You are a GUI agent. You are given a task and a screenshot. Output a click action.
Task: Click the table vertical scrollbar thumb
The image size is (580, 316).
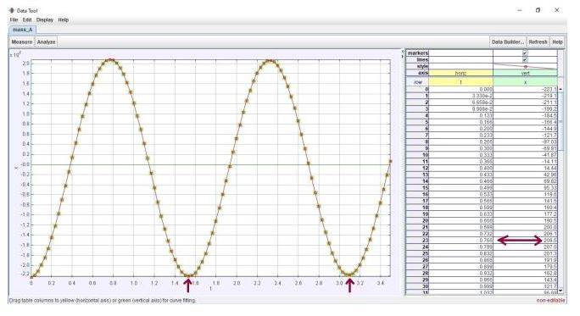[x=560, y=122]
